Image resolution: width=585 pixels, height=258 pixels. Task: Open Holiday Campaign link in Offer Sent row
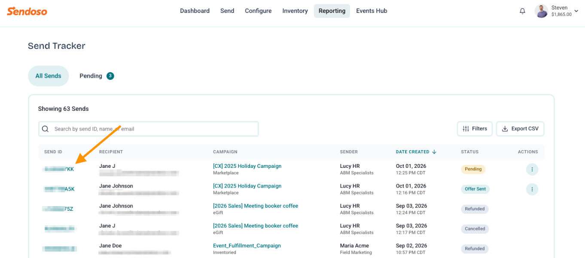coord(247,186)
